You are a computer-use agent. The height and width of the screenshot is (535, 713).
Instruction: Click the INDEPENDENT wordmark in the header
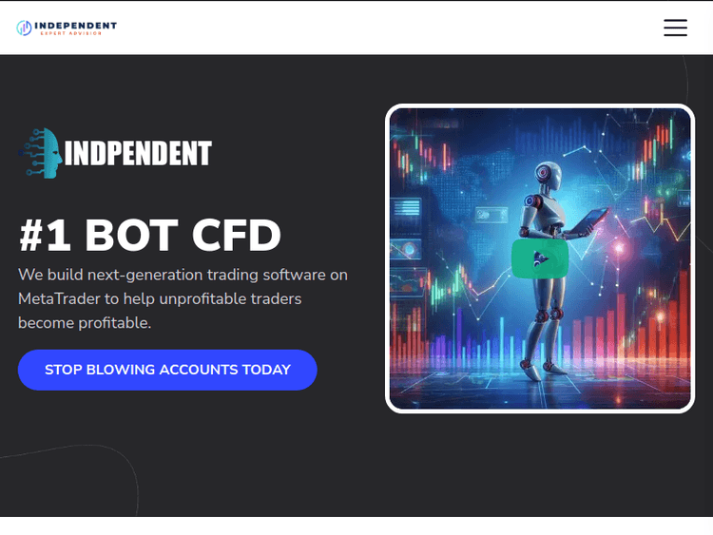pos(75,26)
